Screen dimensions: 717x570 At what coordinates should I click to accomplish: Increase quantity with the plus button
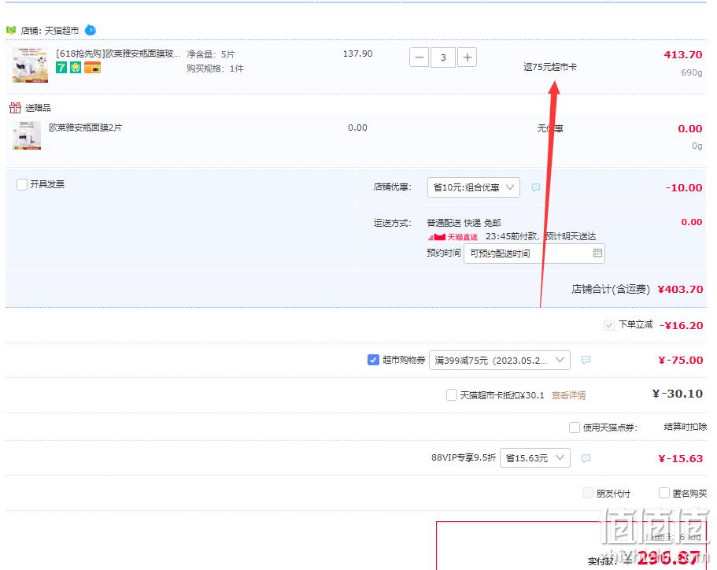(x=467, y=57)
